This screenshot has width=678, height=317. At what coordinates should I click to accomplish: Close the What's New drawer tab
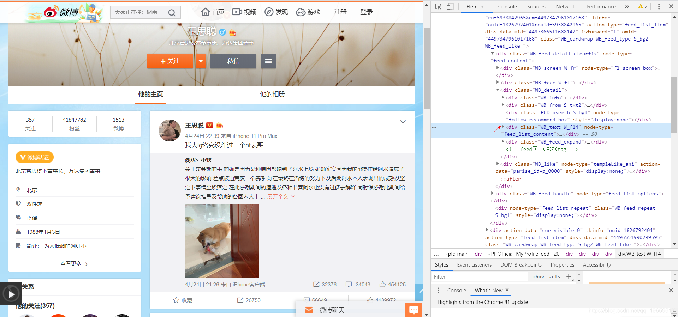point(507,290)
